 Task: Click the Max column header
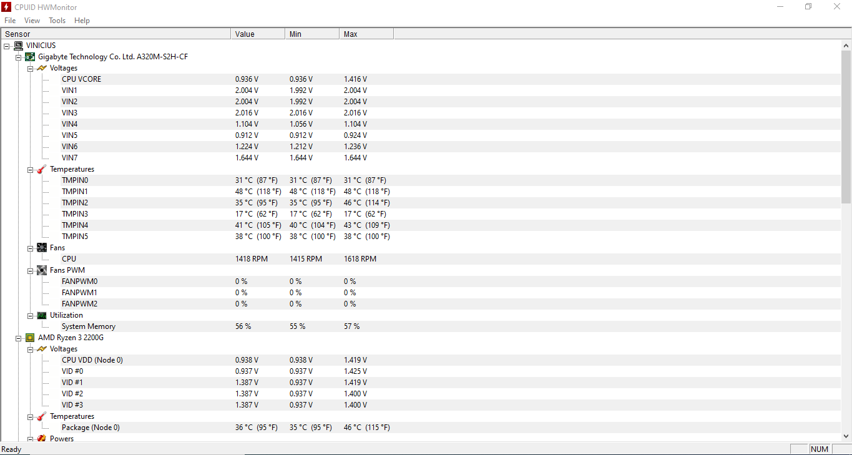[366, 34]
